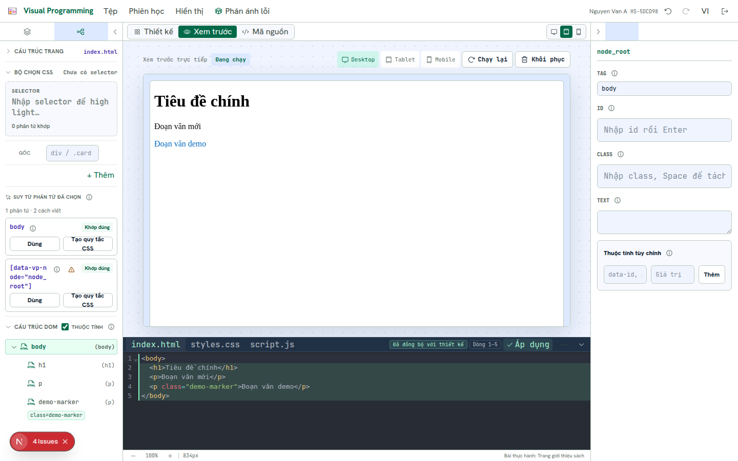The image size is (738, 461).
Task: Click info icon next to SUY TỪ PHẦN TỬ ĐÃ CHỌN
Action: coord(89,197)
